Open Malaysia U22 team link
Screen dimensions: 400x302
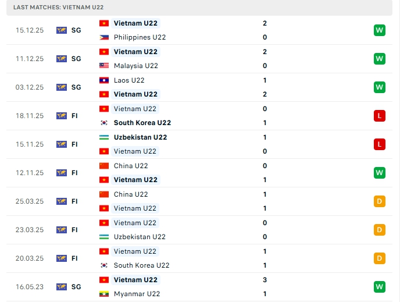coord(136,66)
